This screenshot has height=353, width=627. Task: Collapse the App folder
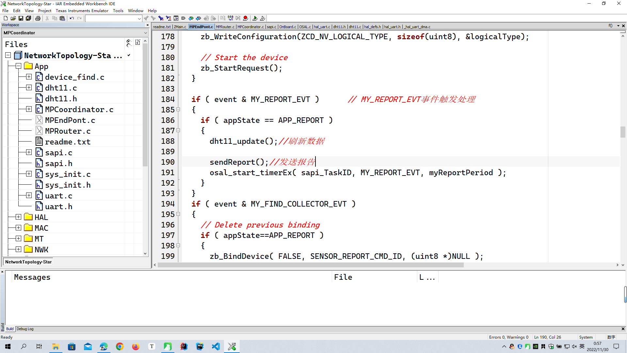point(19,66)
